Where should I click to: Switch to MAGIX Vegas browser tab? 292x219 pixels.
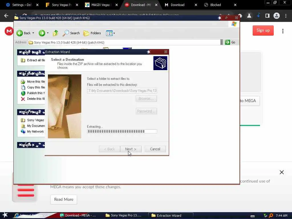pyautogui.click(x=101, y=5)
